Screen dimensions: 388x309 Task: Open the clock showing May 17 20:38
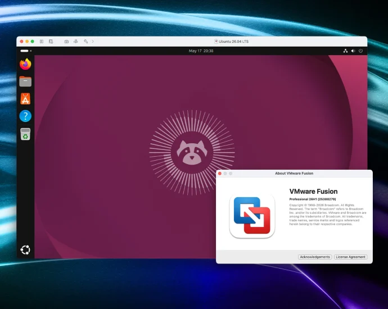201,51
